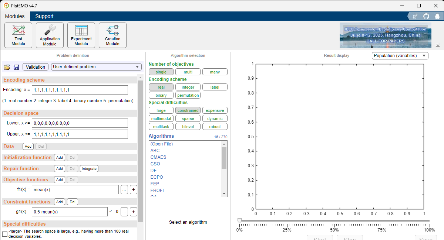
Task: Click the algorithm list scrollbar thumb
Action: point(224,158)
